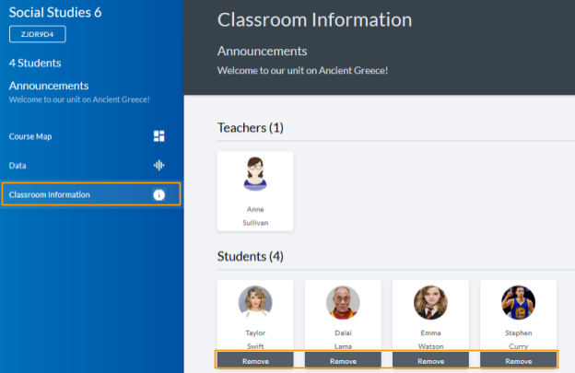Click the Dalai Lama name text

click(x=343, y=339)
